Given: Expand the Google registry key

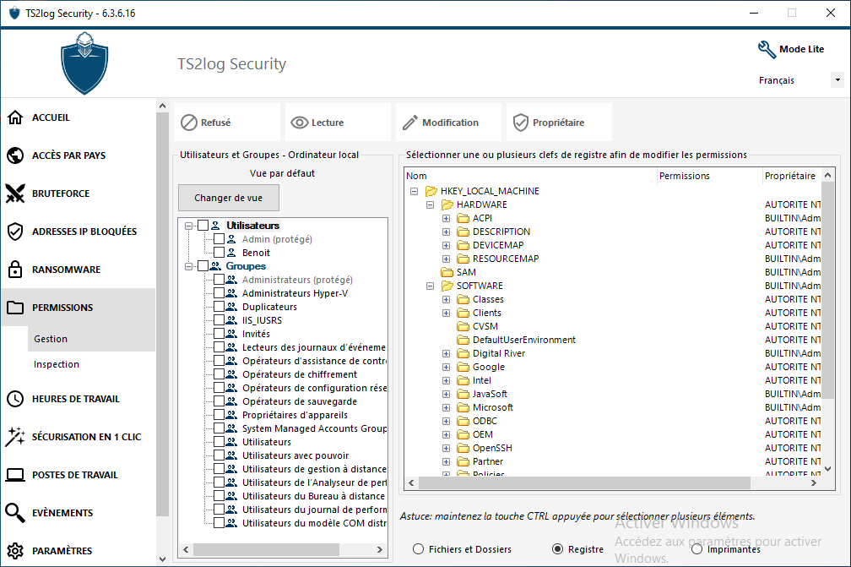Looking at the screenshot, I should pyautogui.click(x=446, y=367).
